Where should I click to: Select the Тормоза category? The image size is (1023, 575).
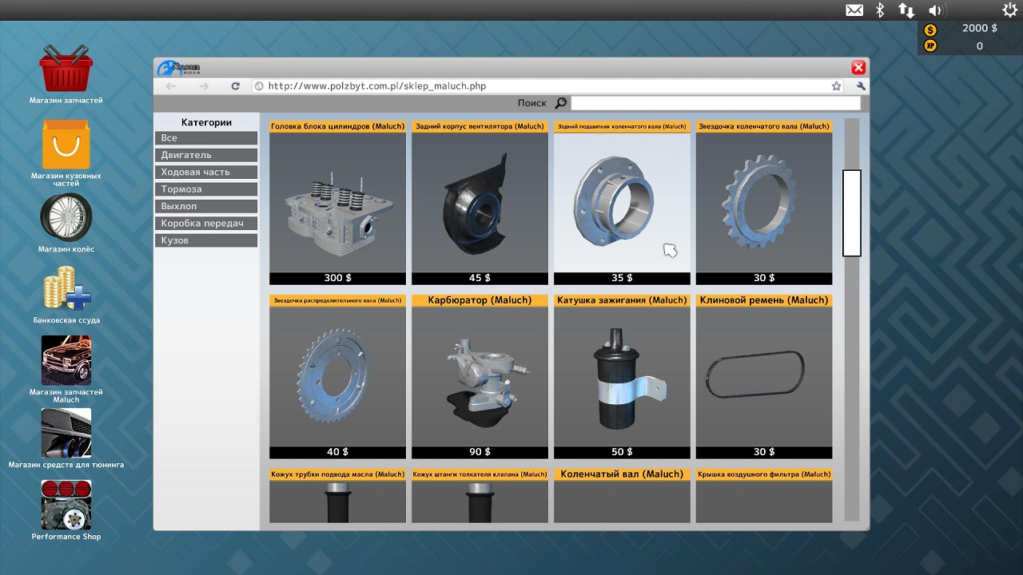click(x=206, y=189)
